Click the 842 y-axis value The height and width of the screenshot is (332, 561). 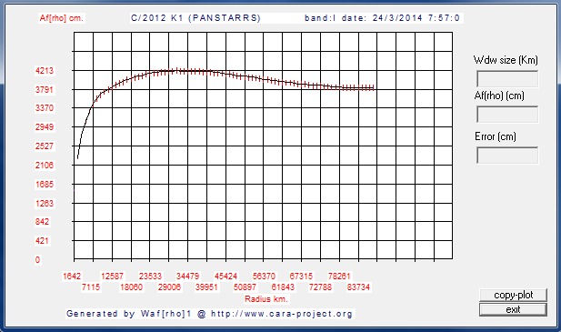42,221
